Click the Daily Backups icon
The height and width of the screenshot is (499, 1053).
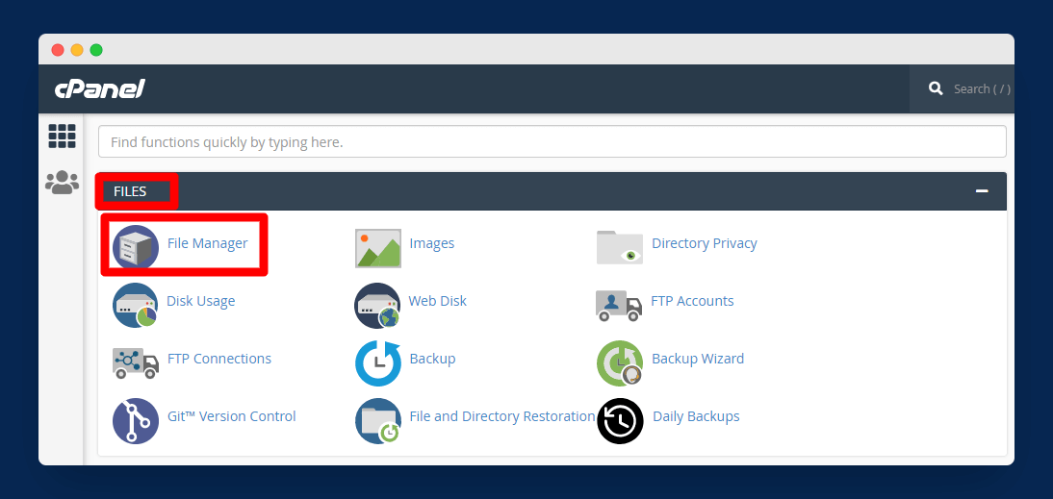pos(620,420)
